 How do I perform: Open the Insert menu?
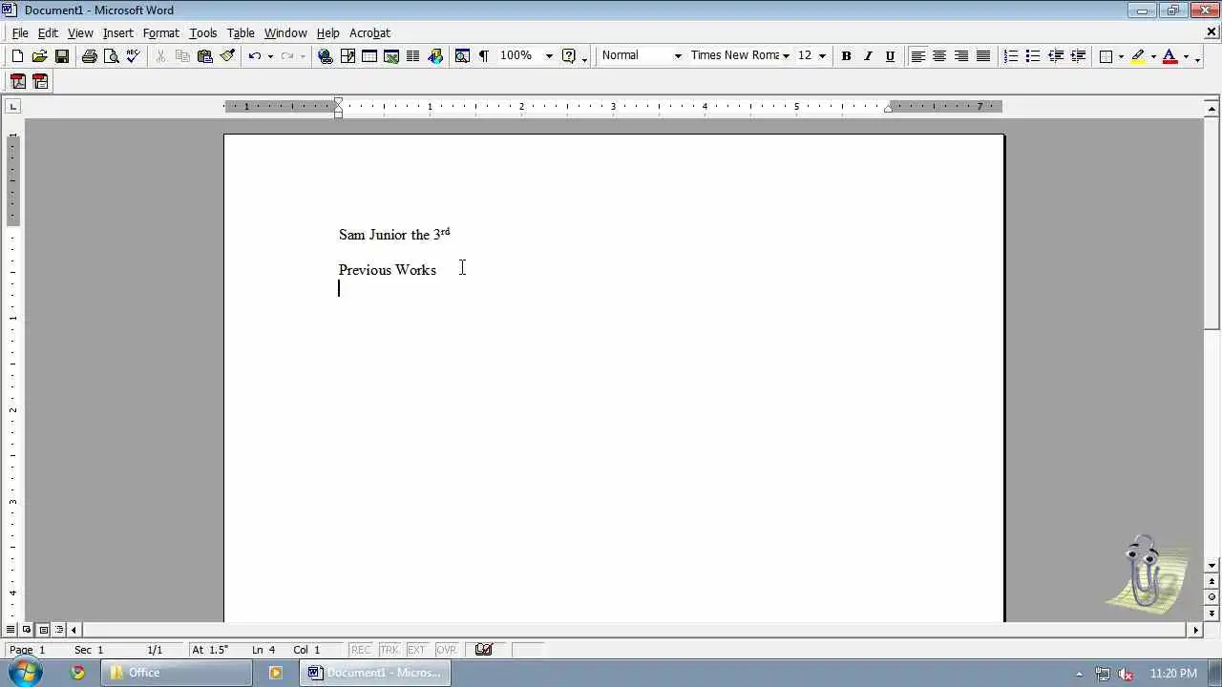tap(118, 32)
